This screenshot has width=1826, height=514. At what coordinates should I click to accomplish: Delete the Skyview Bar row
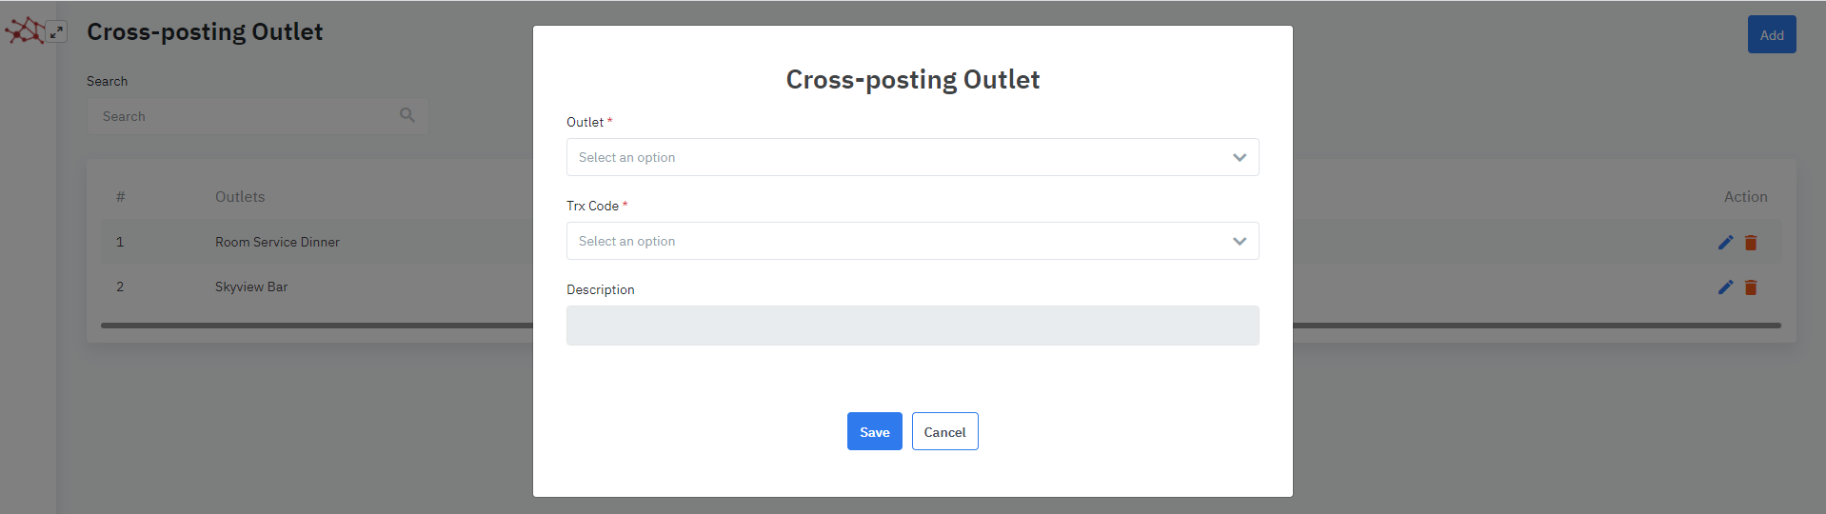click(1751, 287)
